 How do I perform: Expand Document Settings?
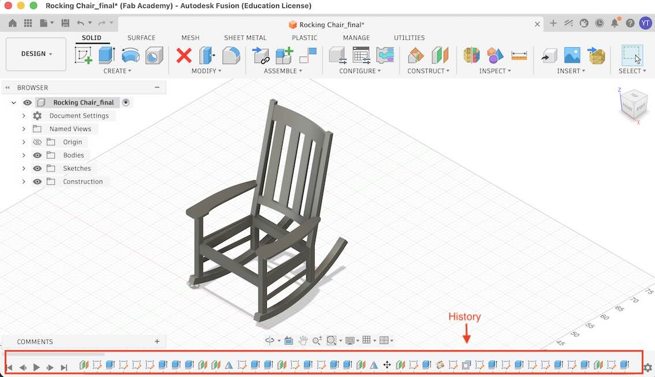point(24,115)
